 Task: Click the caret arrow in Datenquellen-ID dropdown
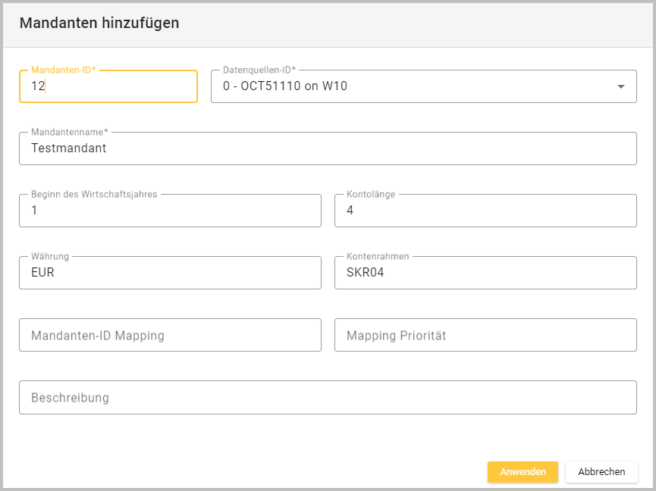click(x=621, y=86)
